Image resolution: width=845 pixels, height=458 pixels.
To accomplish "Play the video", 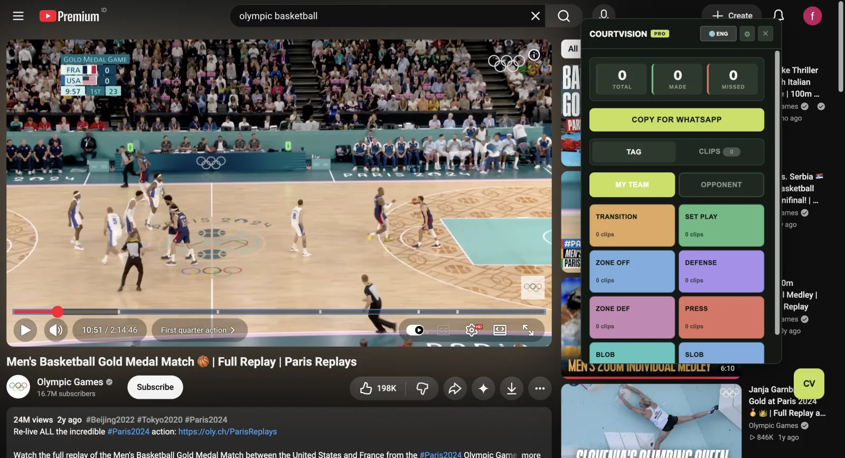I will (25, 330).
